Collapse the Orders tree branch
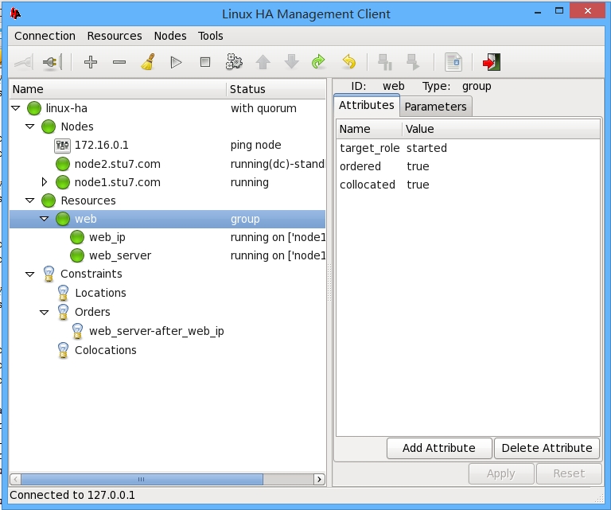611x510 pixels. point(45,313)
